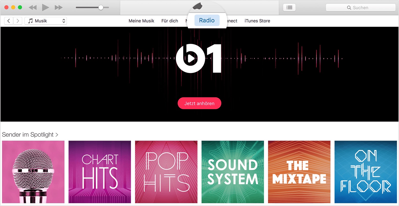
Task: Go back with the left arrow
Action: click(x=9, y=21)
